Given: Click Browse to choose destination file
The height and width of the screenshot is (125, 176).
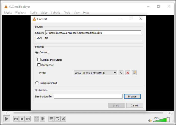Looking at the screenshot, I should coord(132,96).
